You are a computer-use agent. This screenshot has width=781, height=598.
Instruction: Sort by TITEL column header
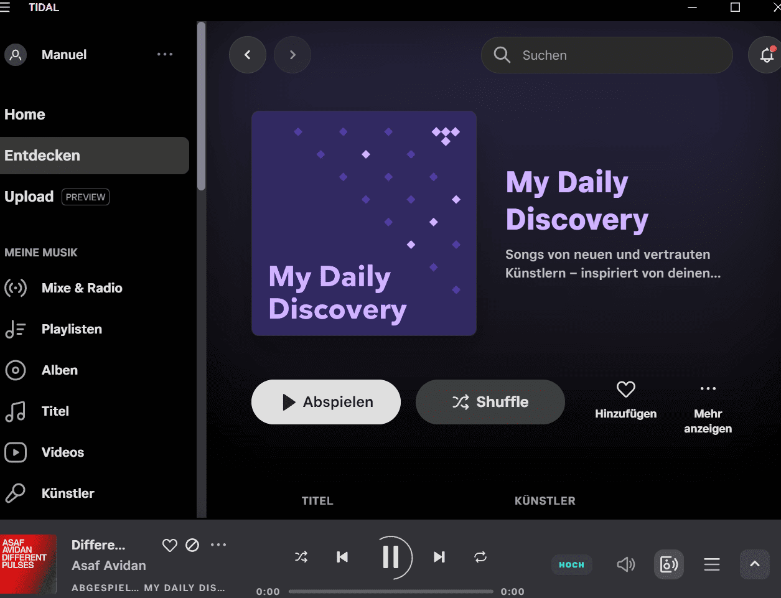point(317,501)
